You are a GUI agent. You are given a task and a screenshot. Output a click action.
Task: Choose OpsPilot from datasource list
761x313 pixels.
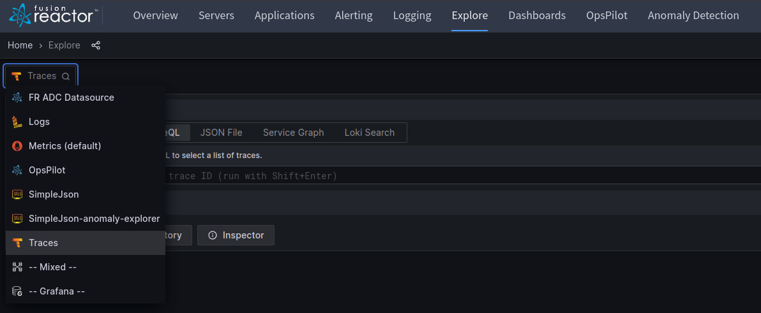coord(86,170)
